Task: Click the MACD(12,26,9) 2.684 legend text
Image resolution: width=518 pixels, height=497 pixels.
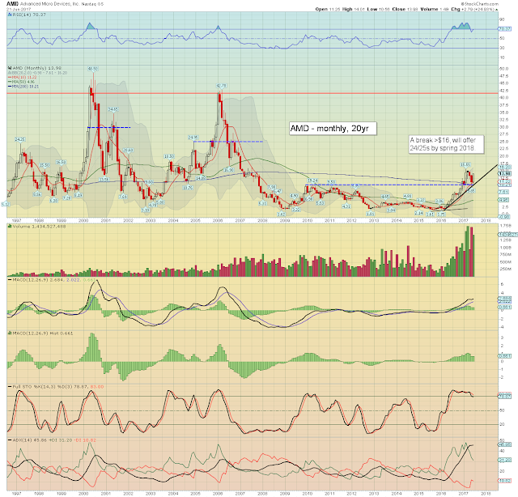Action: (x=38, y=279)
